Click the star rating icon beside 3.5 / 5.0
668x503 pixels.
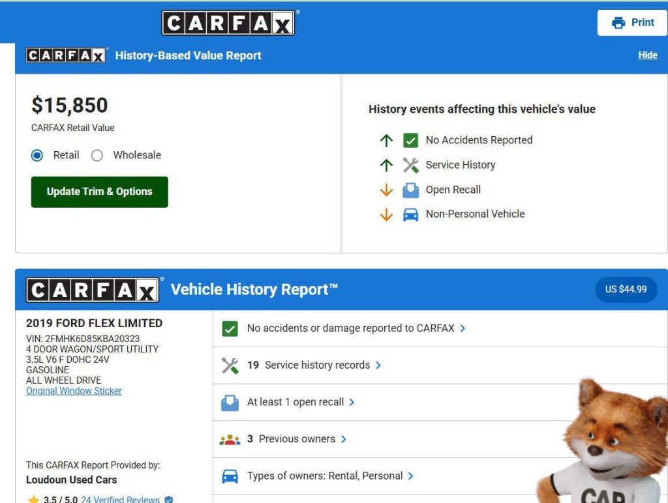tap(33, 499)
